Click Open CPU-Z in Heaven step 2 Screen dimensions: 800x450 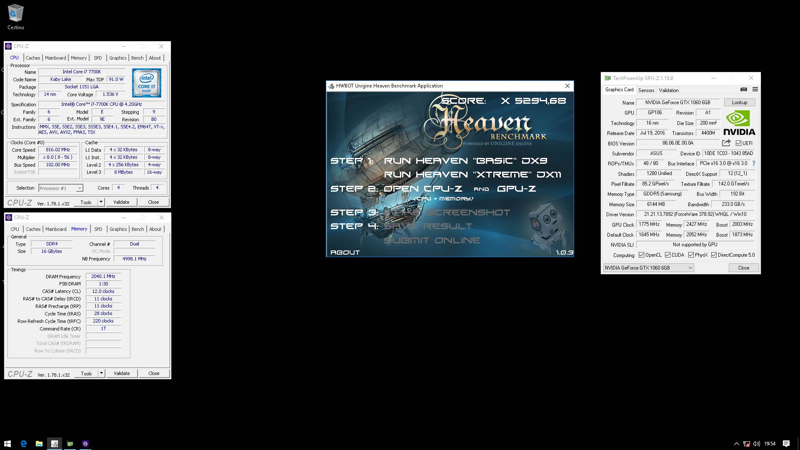click(x=423, y=189)
